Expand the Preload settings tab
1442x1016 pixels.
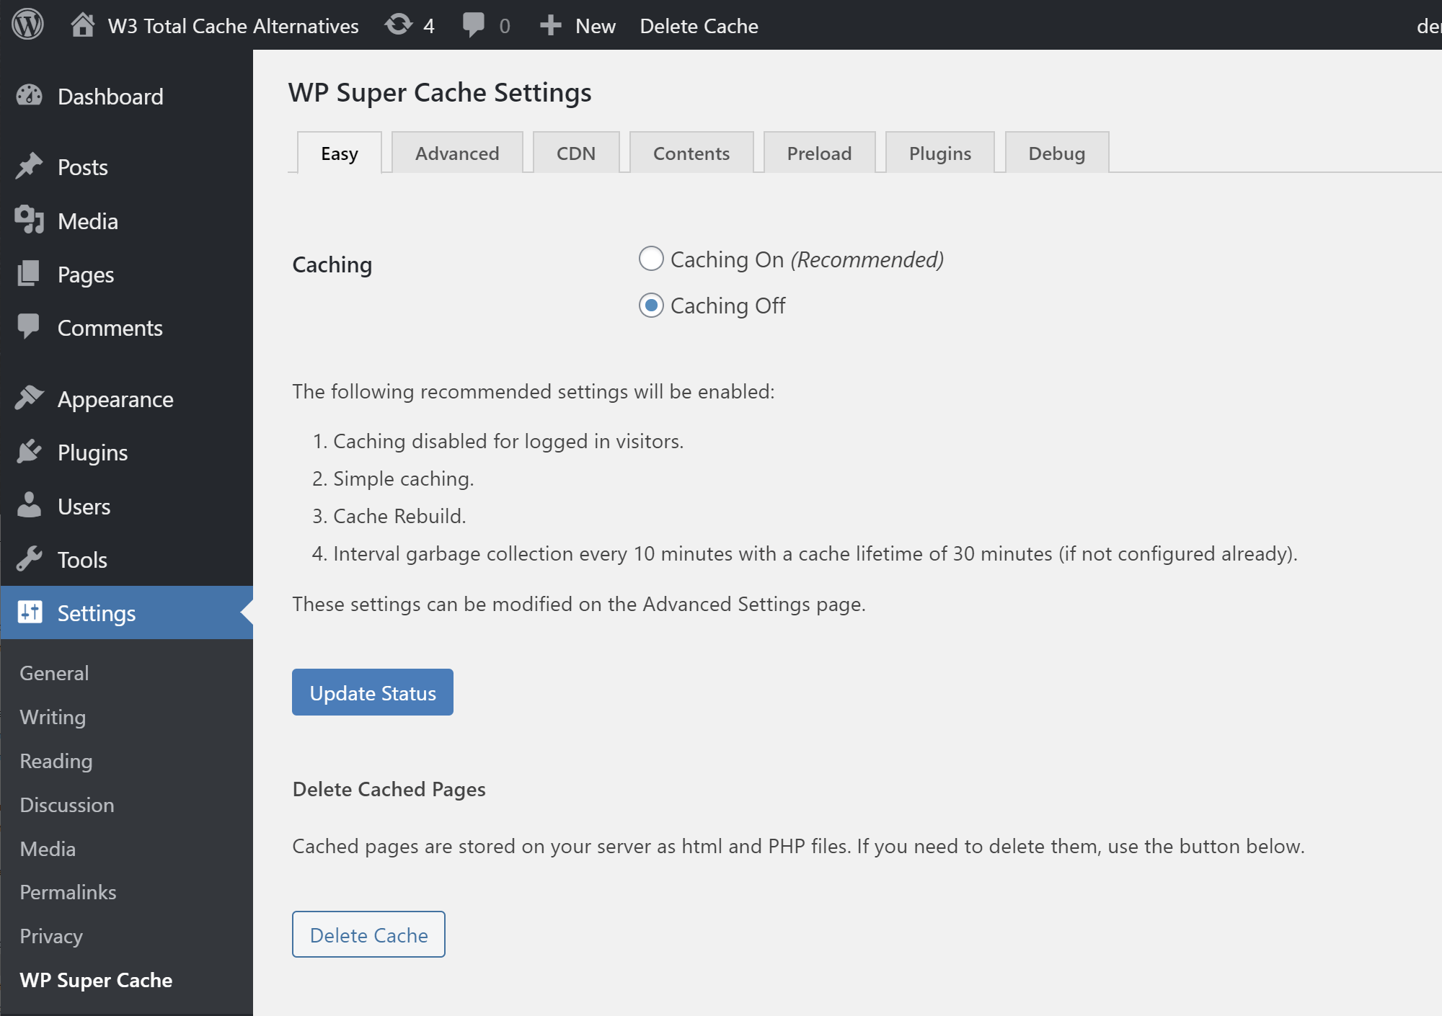point(818,151)
